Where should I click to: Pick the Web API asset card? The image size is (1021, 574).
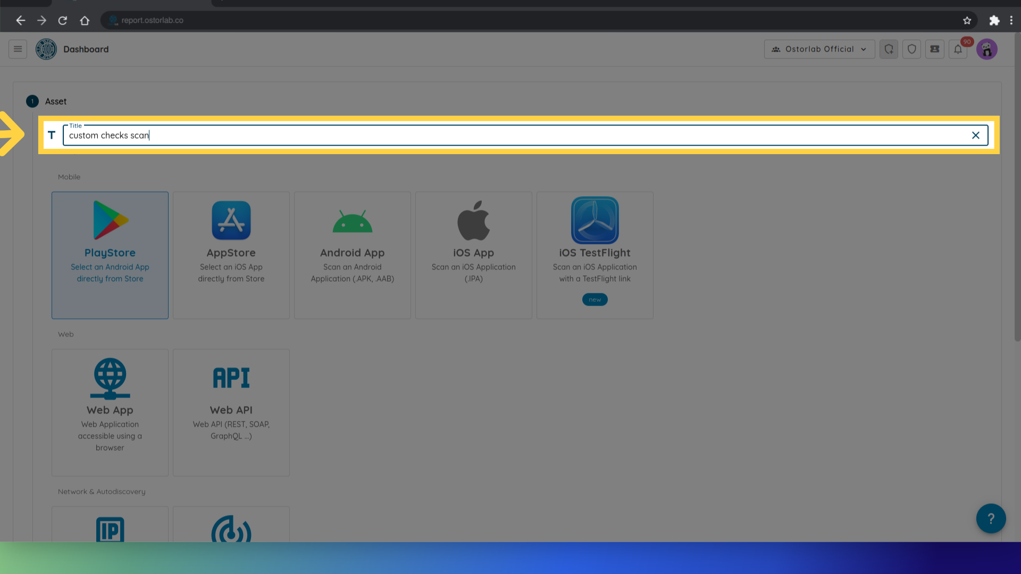point(231,412)
